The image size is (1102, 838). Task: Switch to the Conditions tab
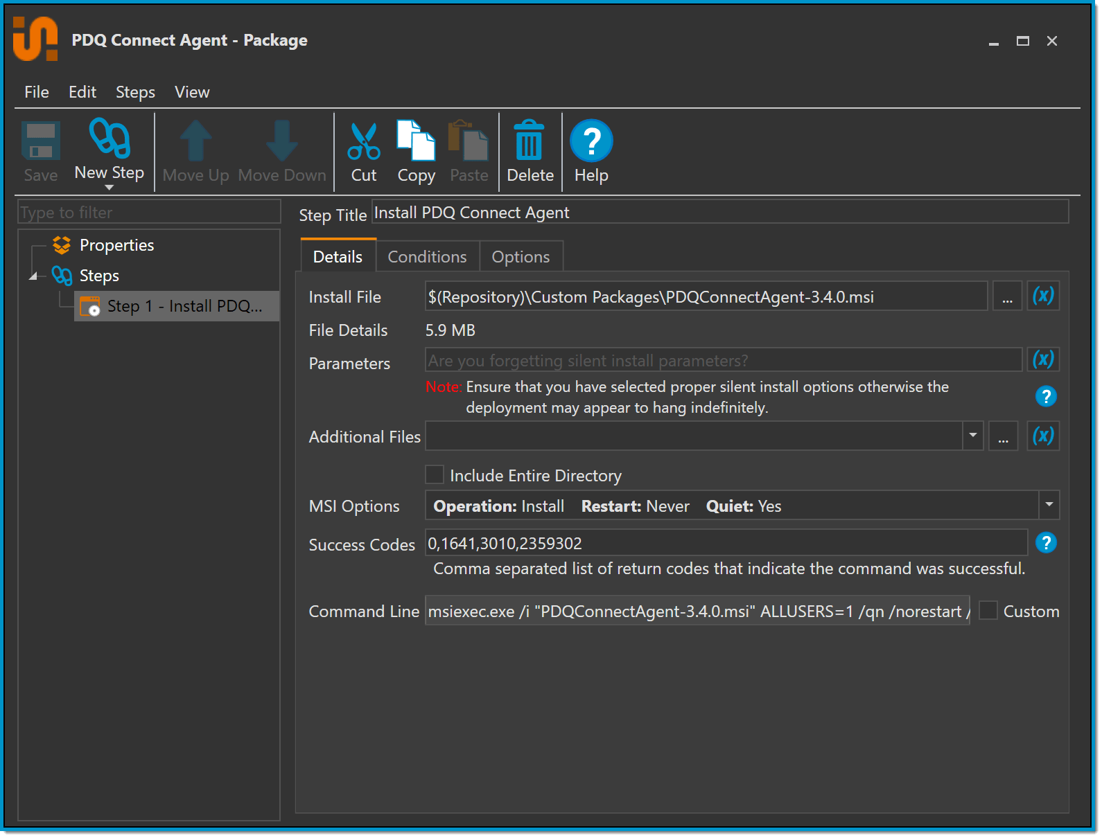[428, 257]
